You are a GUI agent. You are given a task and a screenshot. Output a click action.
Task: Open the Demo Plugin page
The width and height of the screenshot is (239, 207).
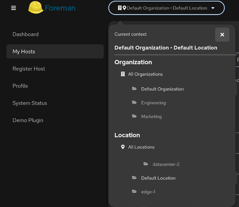click(28, 120)
